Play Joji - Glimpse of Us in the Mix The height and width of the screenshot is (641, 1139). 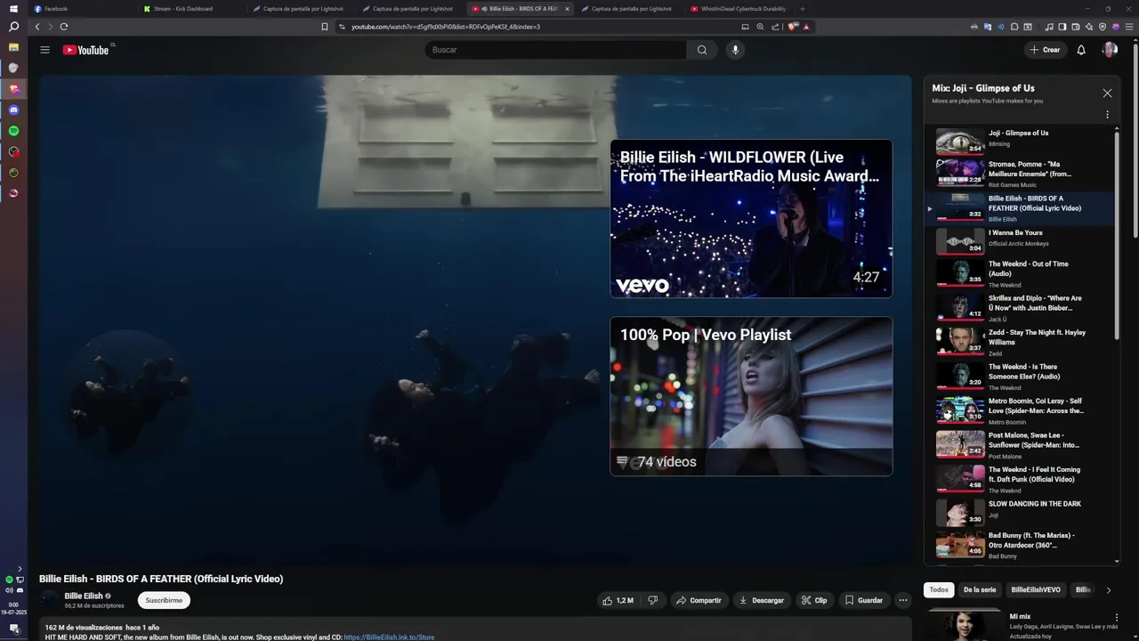pyautogui.click(x=1019, y=139)
